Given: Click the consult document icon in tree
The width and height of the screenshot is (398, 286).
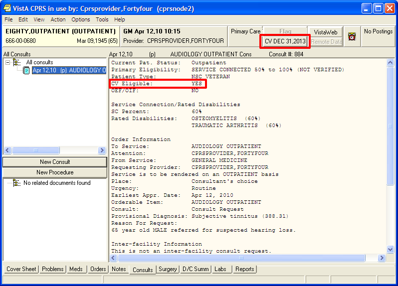Looking at the screenshot, I should click(26, 70).
